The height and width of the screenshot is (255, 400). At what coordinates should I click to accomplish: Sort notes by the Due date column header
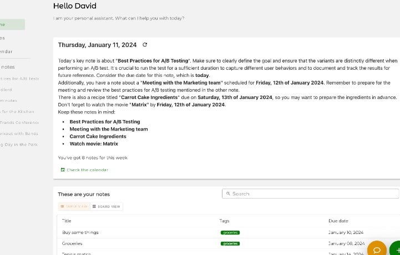click(x=338, y=221)
